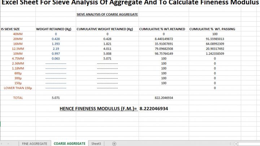Click the TOTAL label cell
The image size is (260, 146).
click(x=18, y=98)
